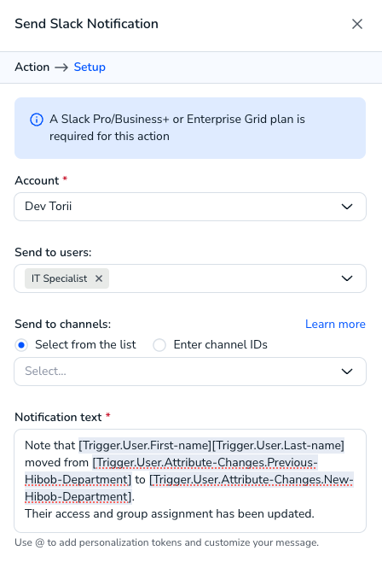Click the IT Specialist chip label
The width and height of the screenshot is (382, 568).
click(x=59, y=278)
